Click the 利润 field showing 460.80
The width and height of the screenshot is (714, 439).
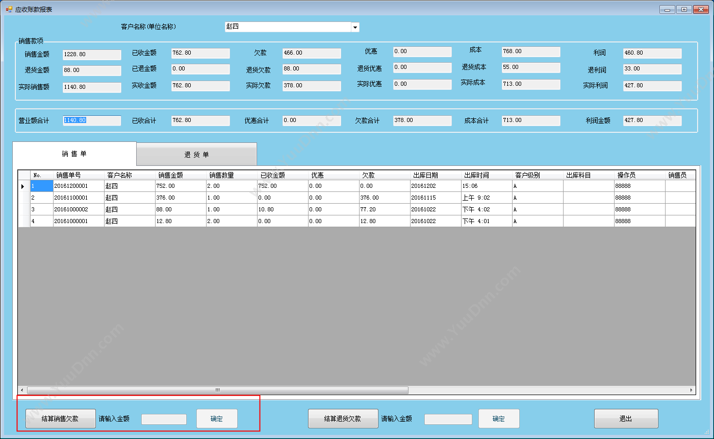point(652,53)
